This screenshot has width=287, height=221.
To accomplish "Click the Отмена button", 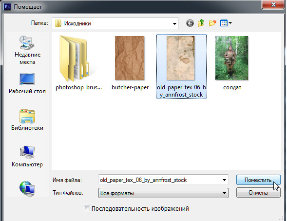I will (x=258, y=193).
